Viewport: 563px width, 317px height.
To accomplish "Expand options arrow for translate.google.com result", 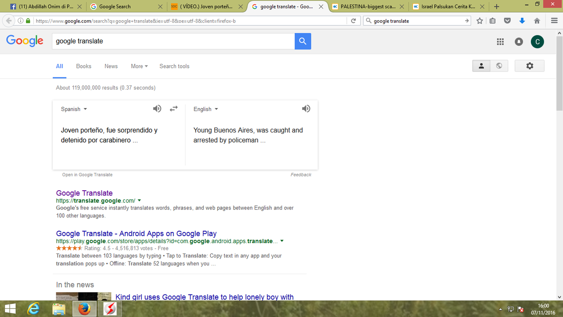I will click(139, 201).
